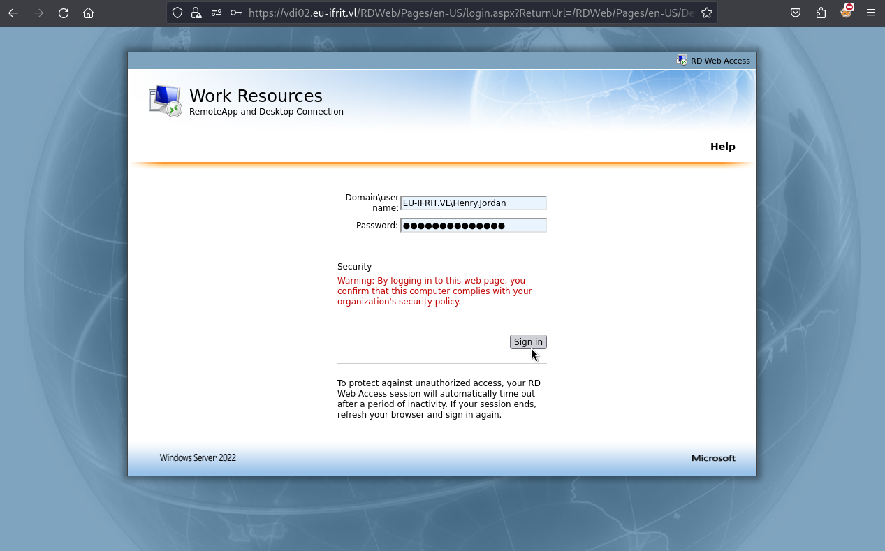This screenshot has height=551, width=885.
Task: Open the tracking protection shield
Action: point(177,13)
